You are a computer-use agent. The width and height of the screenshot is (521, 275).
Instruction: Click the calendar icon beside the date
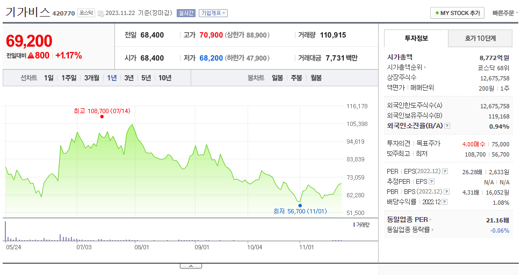click(x=100, y=13)
